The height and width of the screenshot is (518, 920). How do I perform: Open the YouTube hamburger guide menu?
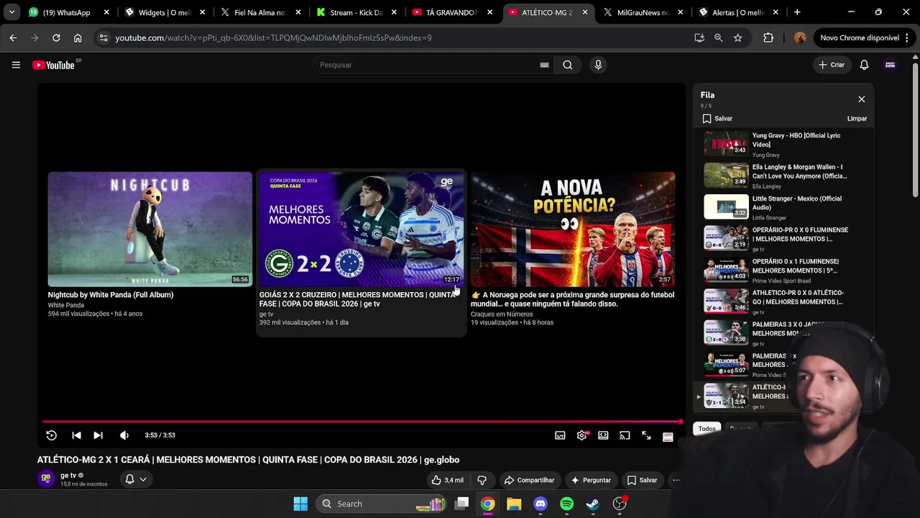point(16,65)
